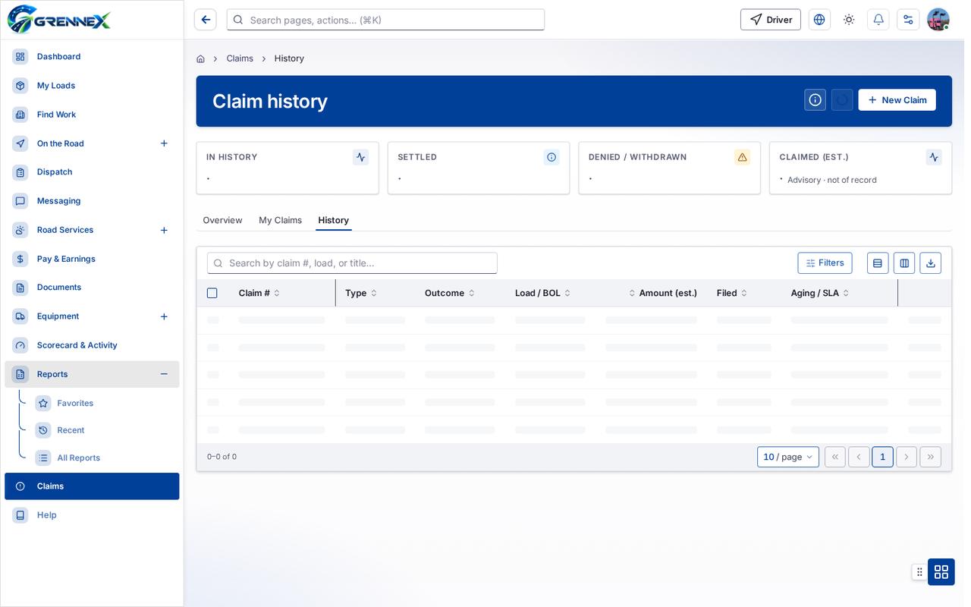Open the settings sliders icon in header
971x607 pixels.
[908, 20]
